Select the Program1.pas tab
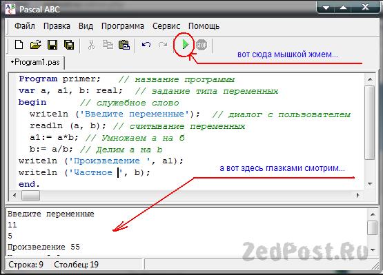Viewport: 383px width, 275px height. (35, 62)
